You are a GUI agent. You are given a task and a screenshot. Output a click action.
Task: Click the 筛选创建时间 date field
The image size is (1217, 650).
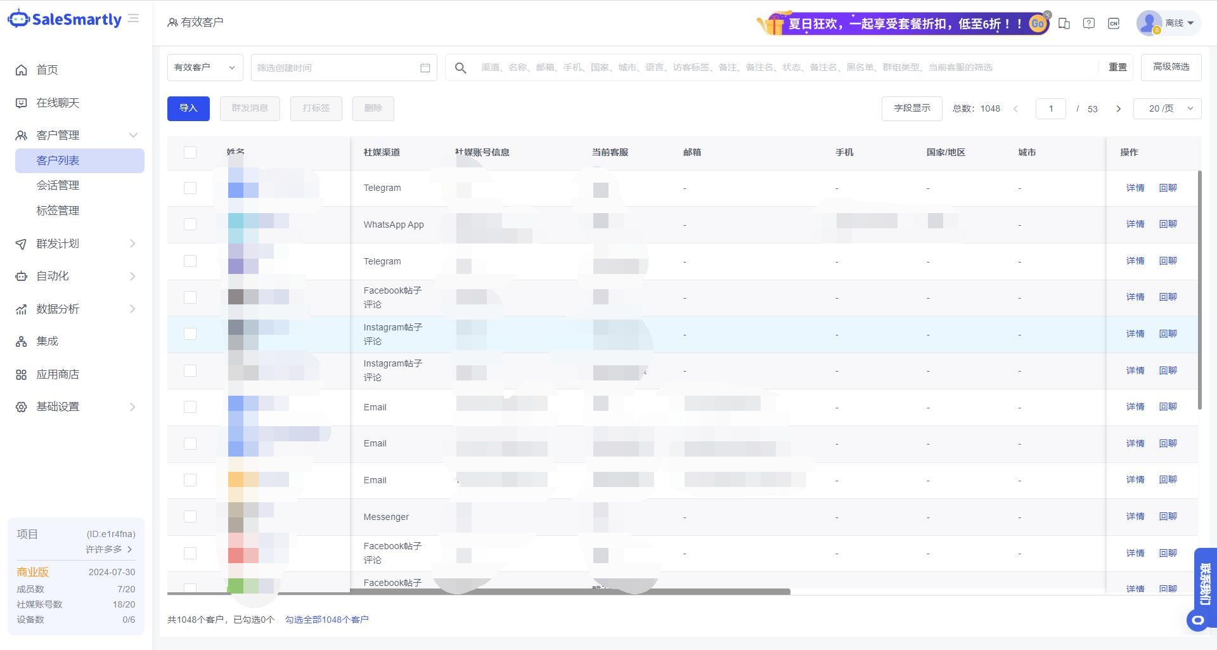344,68
